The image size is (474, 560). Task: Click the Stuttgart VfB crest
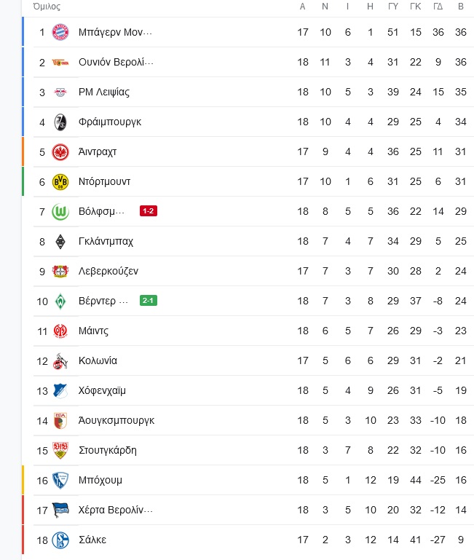(60, 450)
